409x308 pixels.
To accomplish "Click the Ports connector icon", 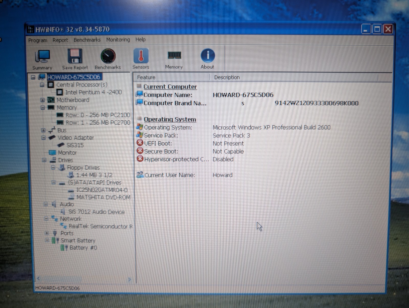I will pyautogui.click(x=55, y=233).
